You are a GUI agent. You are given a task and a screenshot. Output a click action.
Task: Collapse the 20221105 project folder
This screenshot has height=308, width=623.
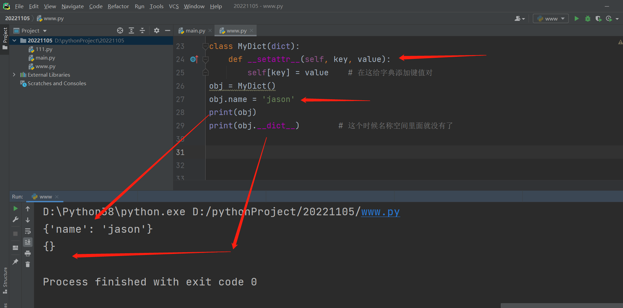click(x=14, y=40)
